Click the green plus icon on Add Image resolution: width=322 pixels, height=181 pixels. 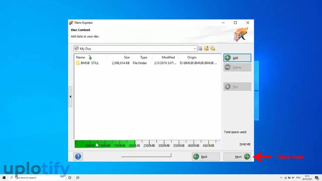pos(228,58)
